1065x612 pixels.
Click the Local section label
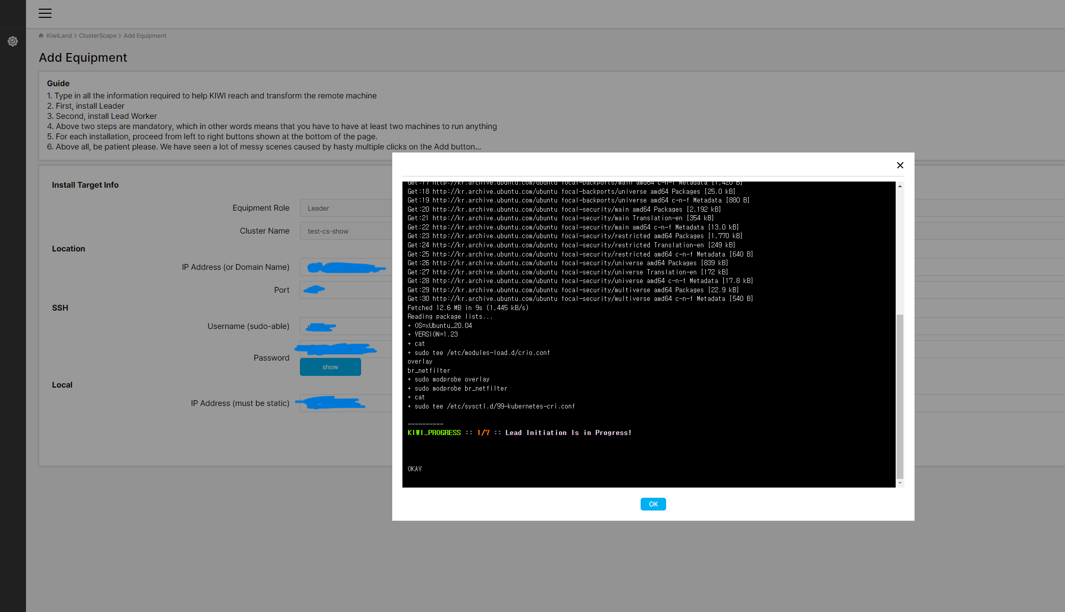62,385
